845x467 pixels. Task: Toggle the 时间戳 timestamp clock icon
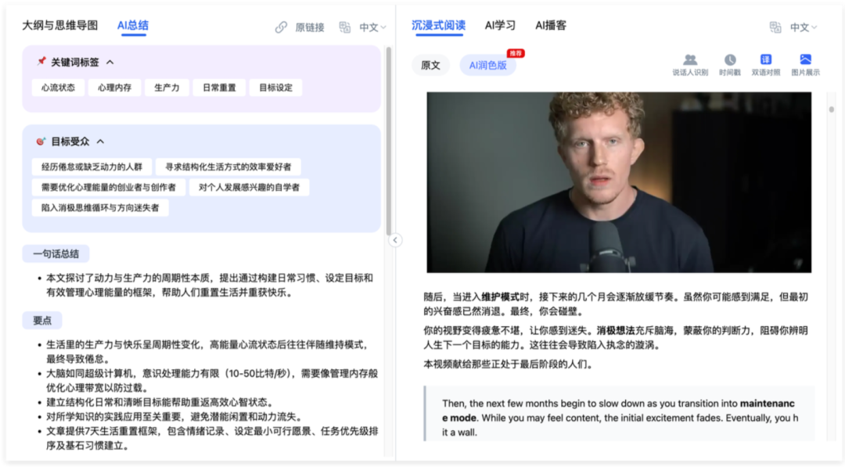pyautogui.click(x=730, y=59)
